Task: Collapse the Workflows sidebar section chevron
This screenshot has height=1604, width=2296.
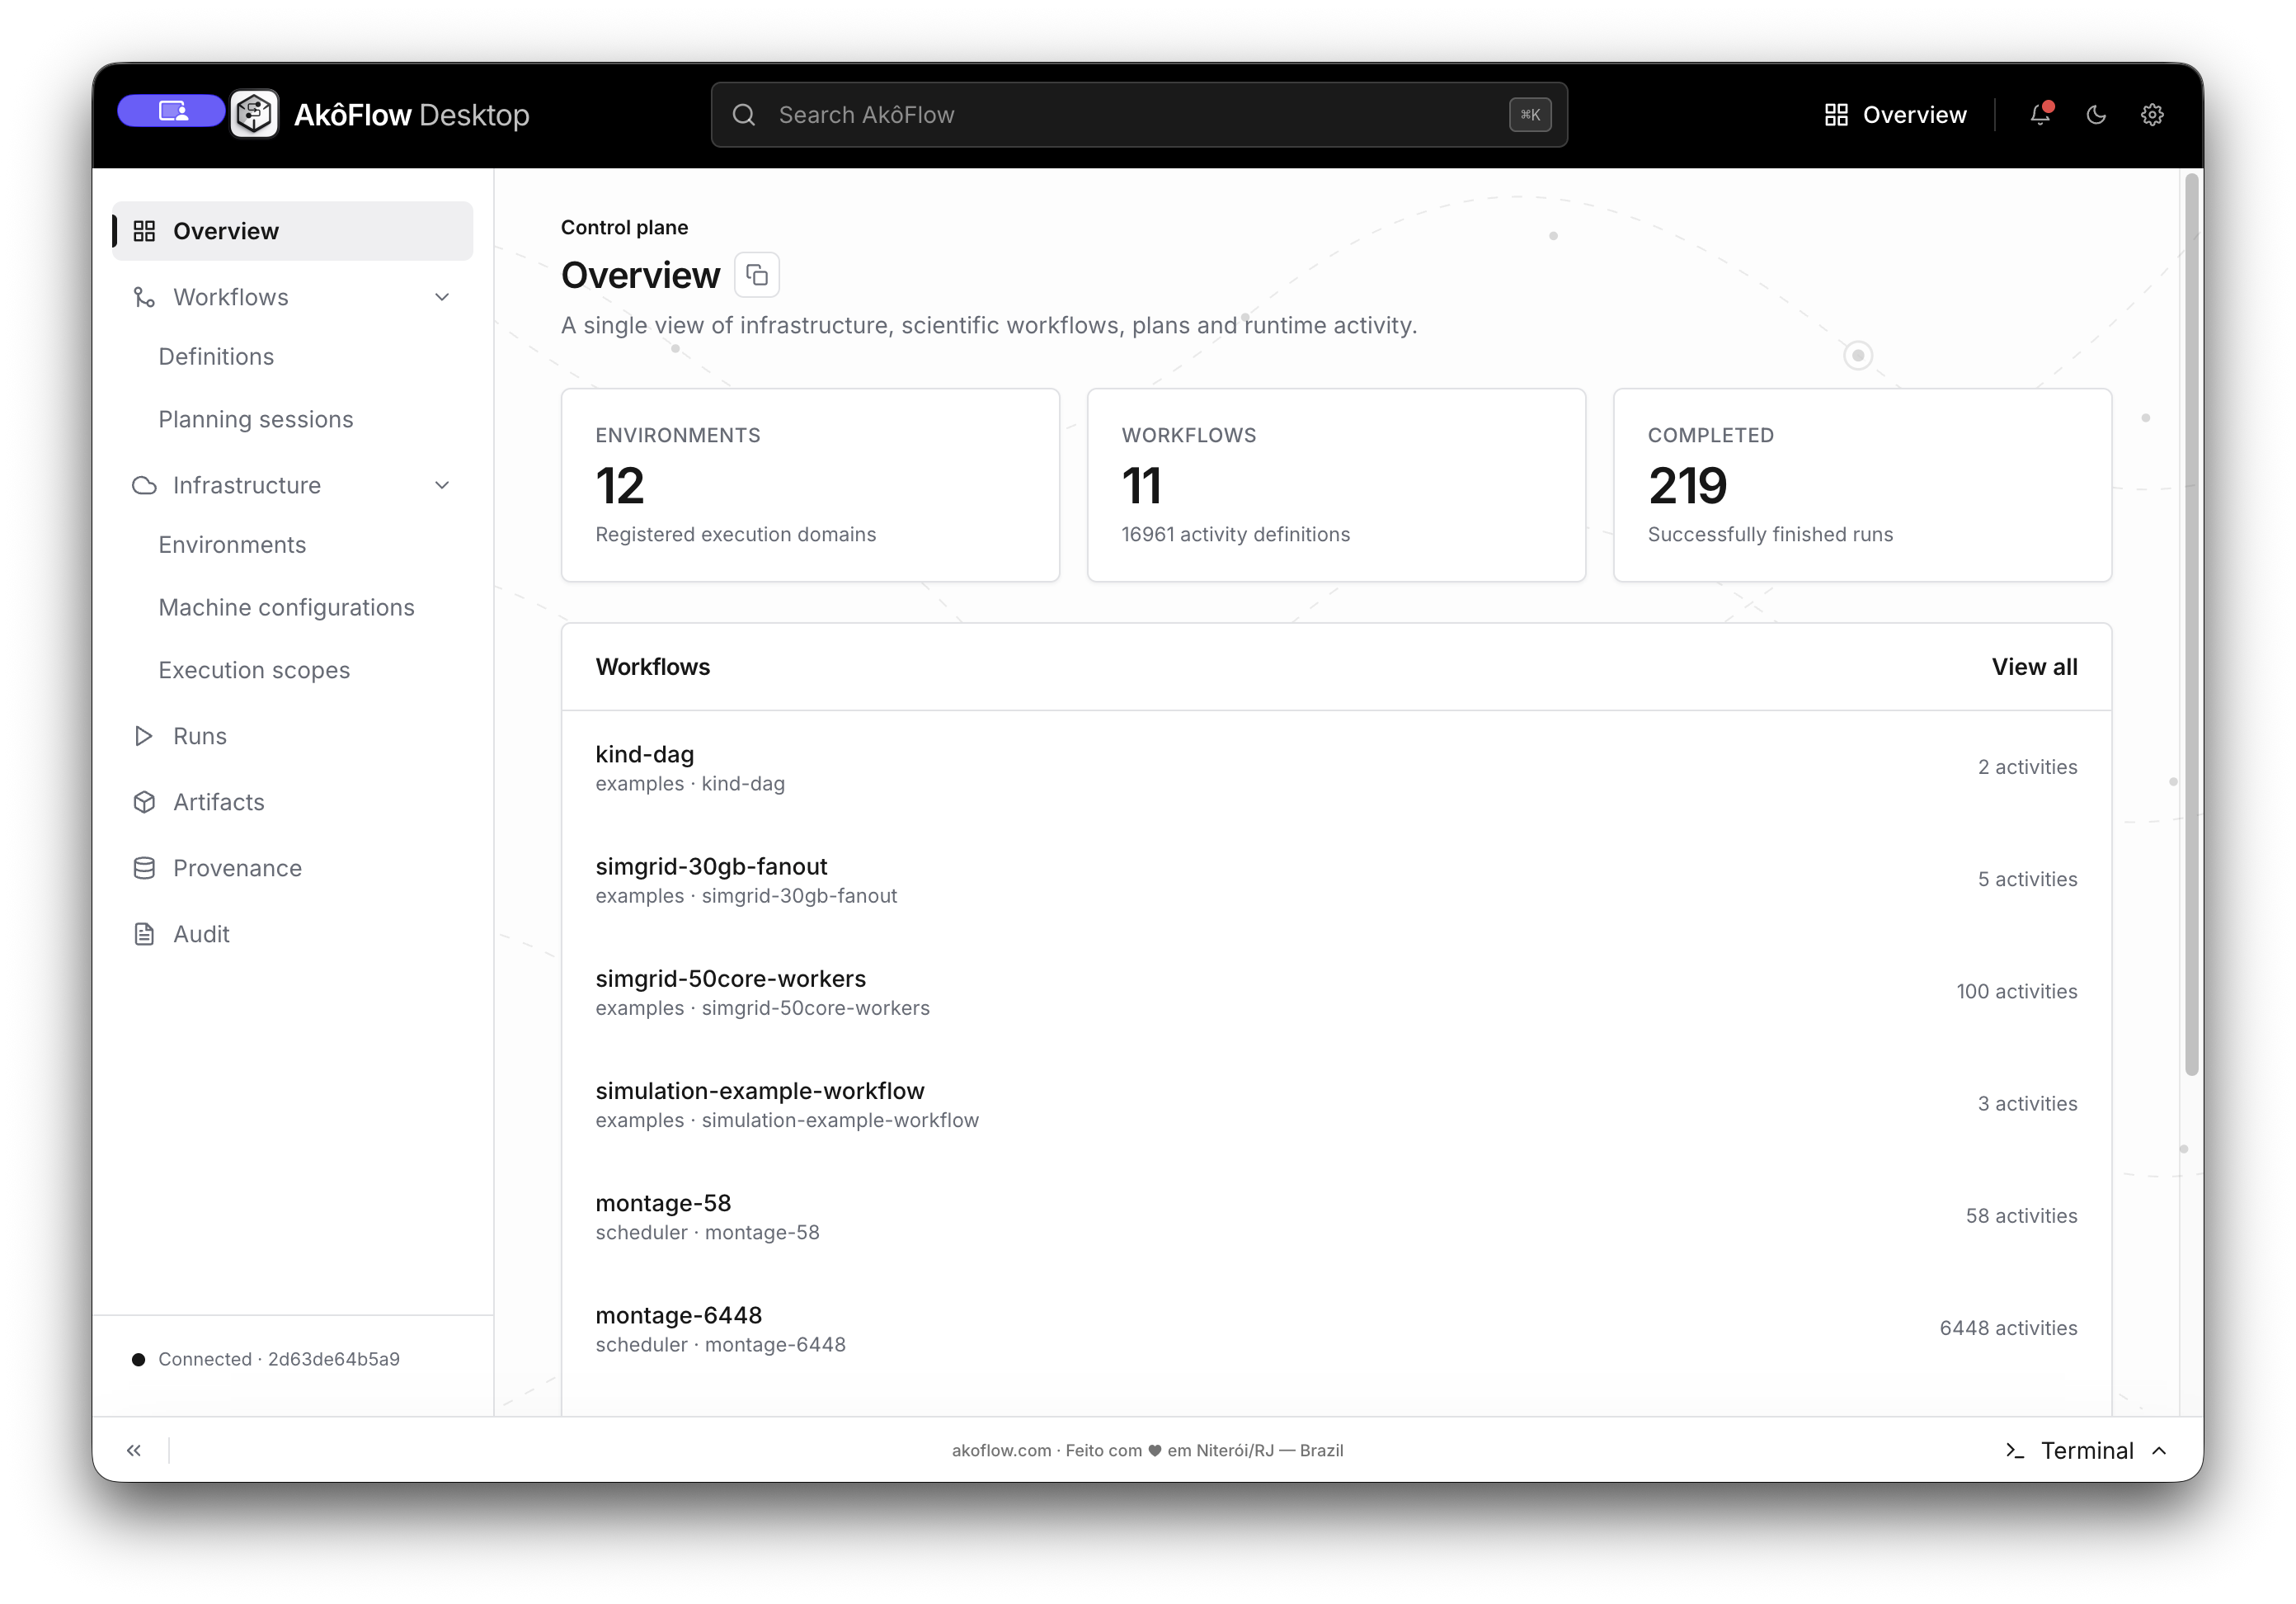Action: [442, 297]
